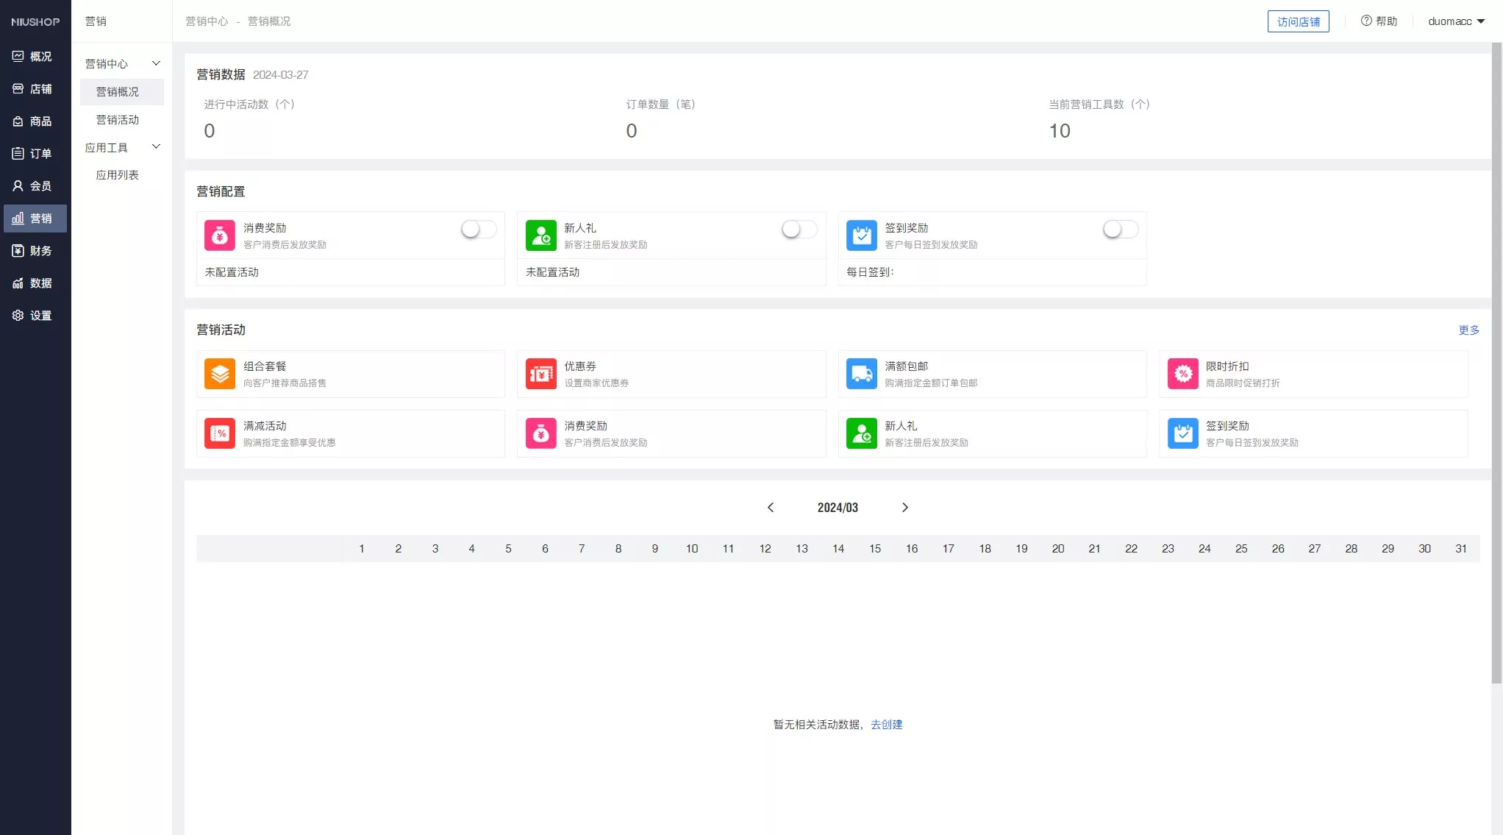Click the 去创建 link
Viewport: 1503px width, 835px height.
pyautogui.click(x=886, y=725)
